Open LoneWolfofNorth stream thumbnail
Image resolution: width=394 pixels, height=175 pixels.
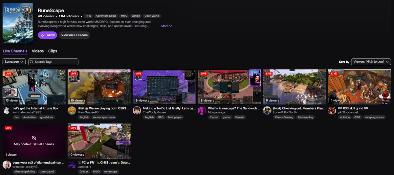[295, 87]
